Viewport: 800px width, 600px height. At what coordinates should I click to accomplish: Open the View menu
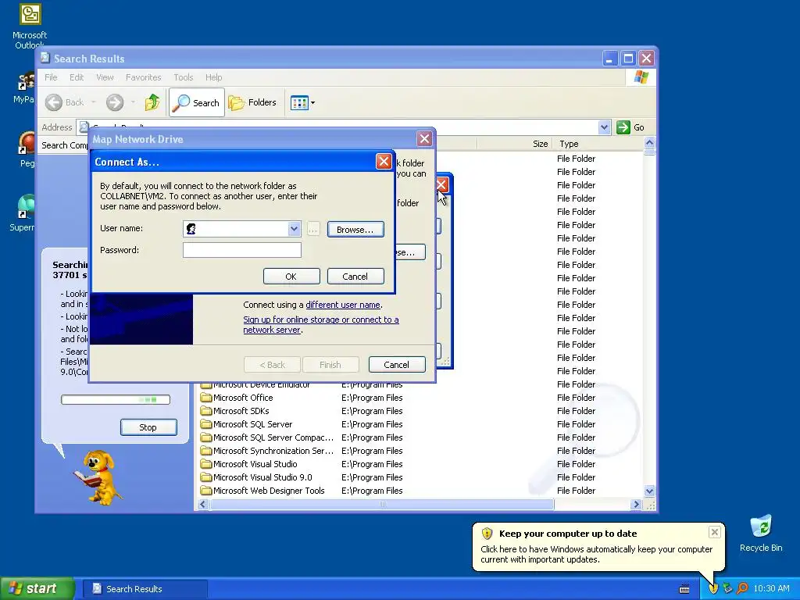(105, 77)
